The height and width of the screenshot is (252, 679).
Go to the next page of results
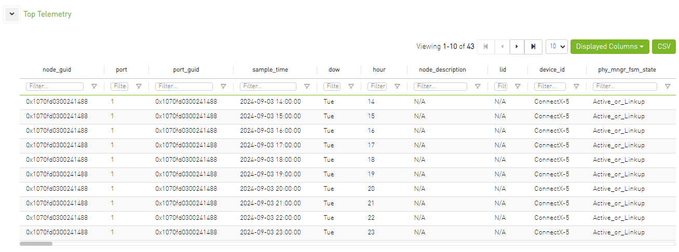coord(517,46)
